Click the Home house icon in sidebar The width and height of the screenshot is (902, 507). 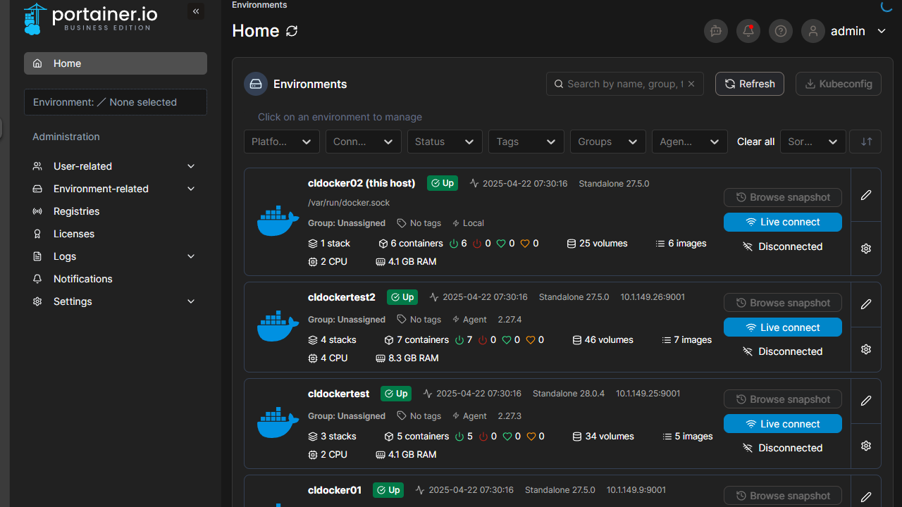38,63
